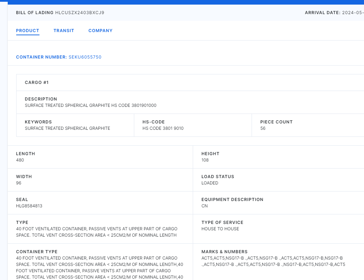Viewport: 364px width, 280px height.
Task: Click bill of lading number HLCUSZX2403BXCJ9
Action: tap(80, 13)
